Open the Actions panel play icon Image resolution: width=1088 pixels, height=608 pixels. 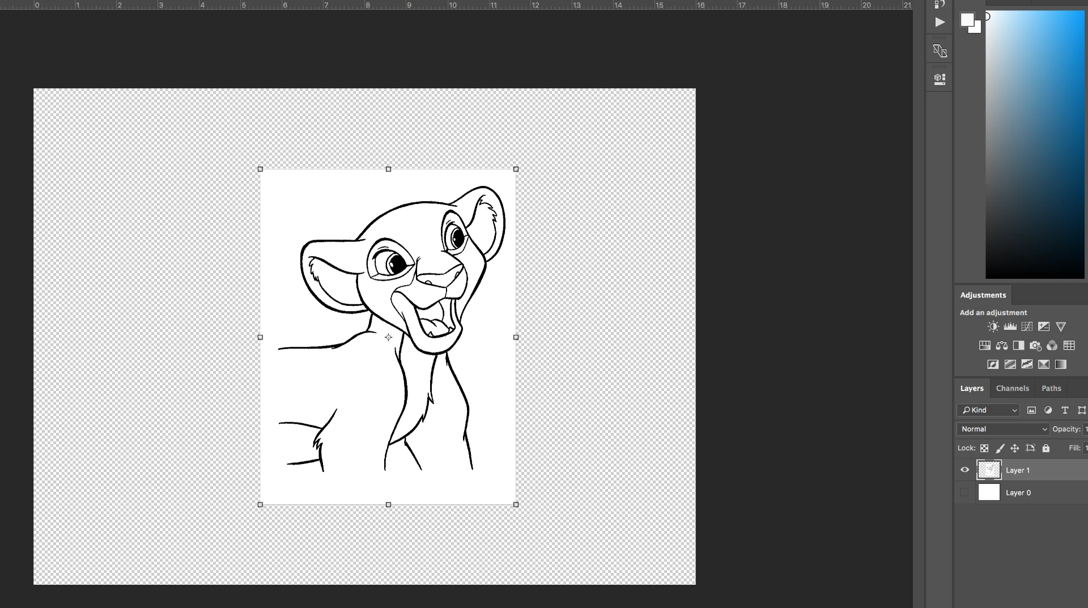(x=940, y=22)
